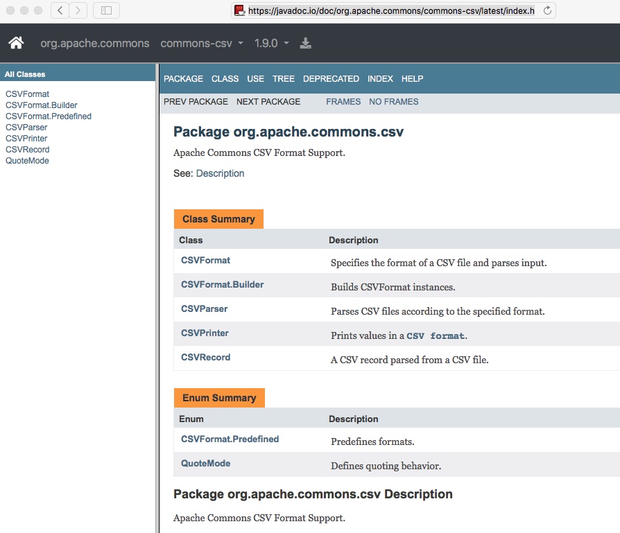The height and width of the screenshot is (533, 620).
Task: Click the frame divider between panes
Action: 157,298
